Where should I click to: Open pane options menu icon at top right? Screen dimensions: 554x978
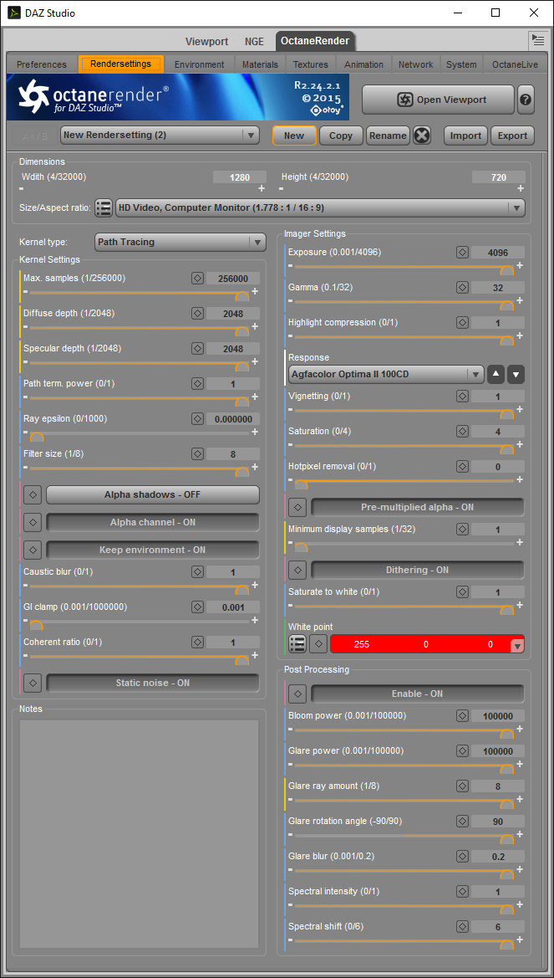(x=538, y=40)
